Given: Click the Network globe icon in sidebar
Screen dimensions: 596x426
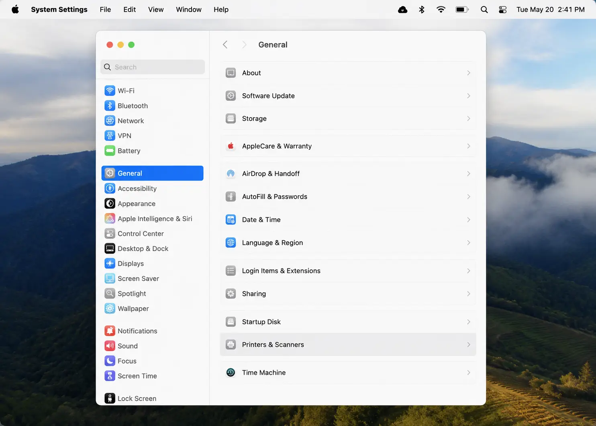Looking at the screenshot, I should point(110,121).
